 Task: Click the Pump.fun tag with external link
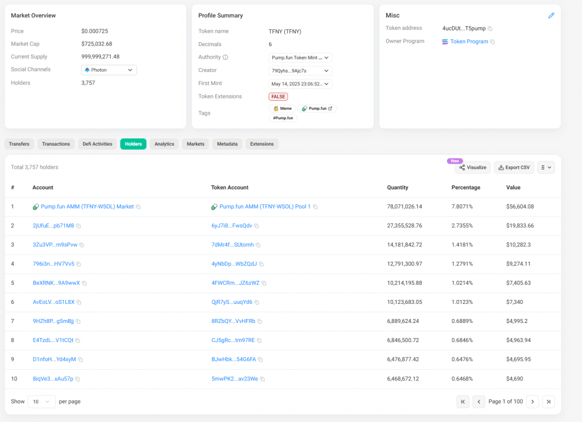pos(317,109)
